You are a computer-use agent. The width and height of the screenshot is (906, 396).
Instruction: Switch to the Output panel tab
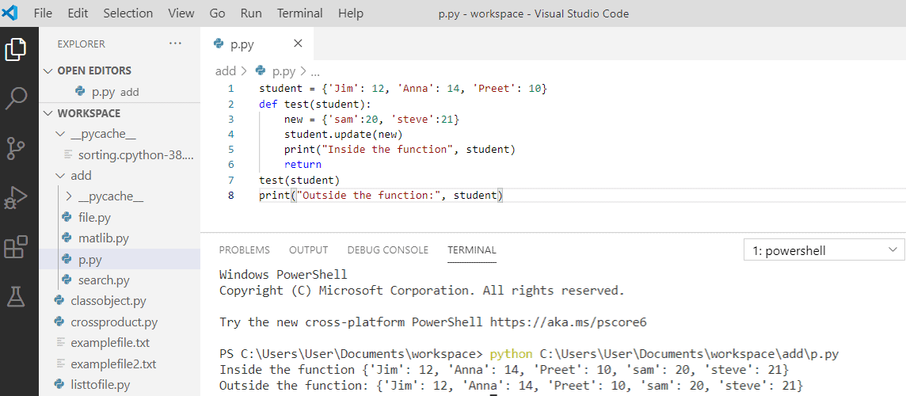309,250
